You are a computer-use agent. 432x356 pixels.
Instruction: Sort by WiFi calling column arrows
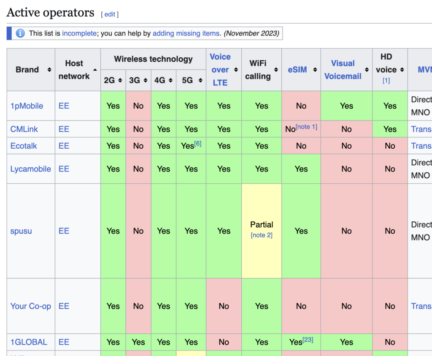pyautogui.click(x=276, y=70)
